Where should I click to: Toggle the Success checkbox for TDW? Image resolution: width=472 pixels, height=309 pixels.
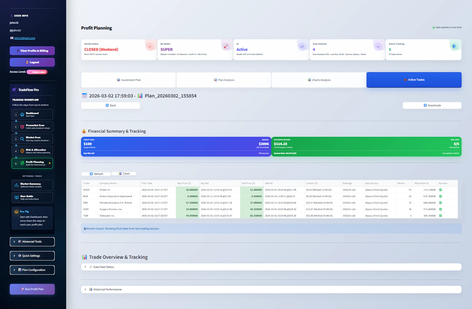tap(440, 216)
